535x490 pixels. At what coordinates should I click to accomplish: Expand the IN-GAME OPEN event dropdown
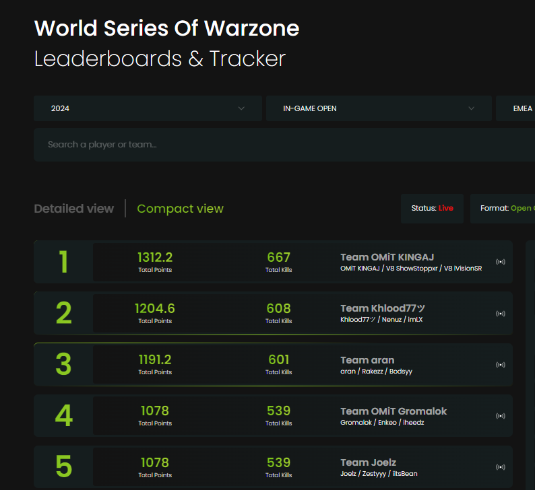379,108
